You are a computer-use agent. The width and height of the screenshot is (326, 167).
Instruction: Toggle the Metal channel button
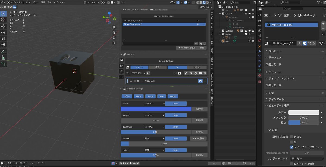tap(139, 96)
